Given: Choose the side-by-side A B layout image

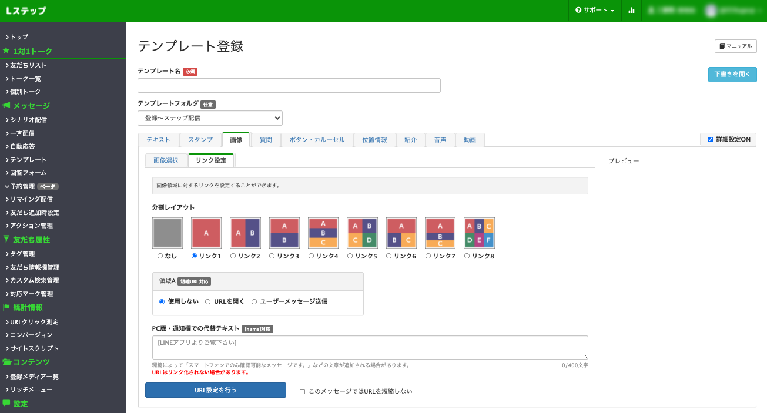Looking at the screenshot, I should [x=245, y=233].
